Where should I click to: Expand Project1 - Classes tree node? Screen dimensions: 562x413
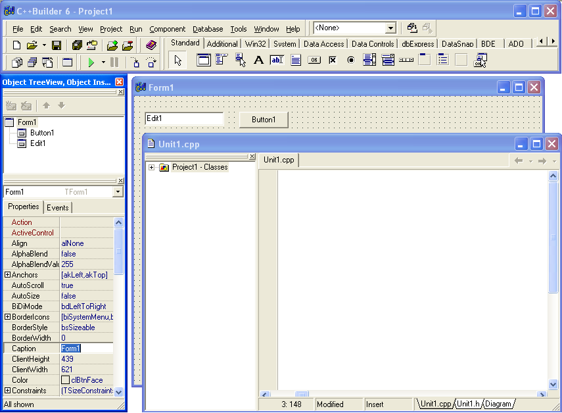[152, 168]
